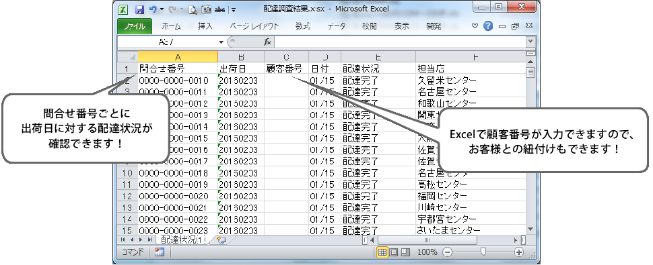Image resolution: width=653 pixels, height=265 pixels.
Task: Jump to first sheet tab arrow
Action: [123, 240]
